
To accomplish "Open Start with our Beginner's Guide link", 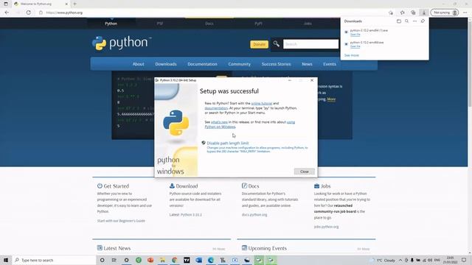I will pos(121,221).
